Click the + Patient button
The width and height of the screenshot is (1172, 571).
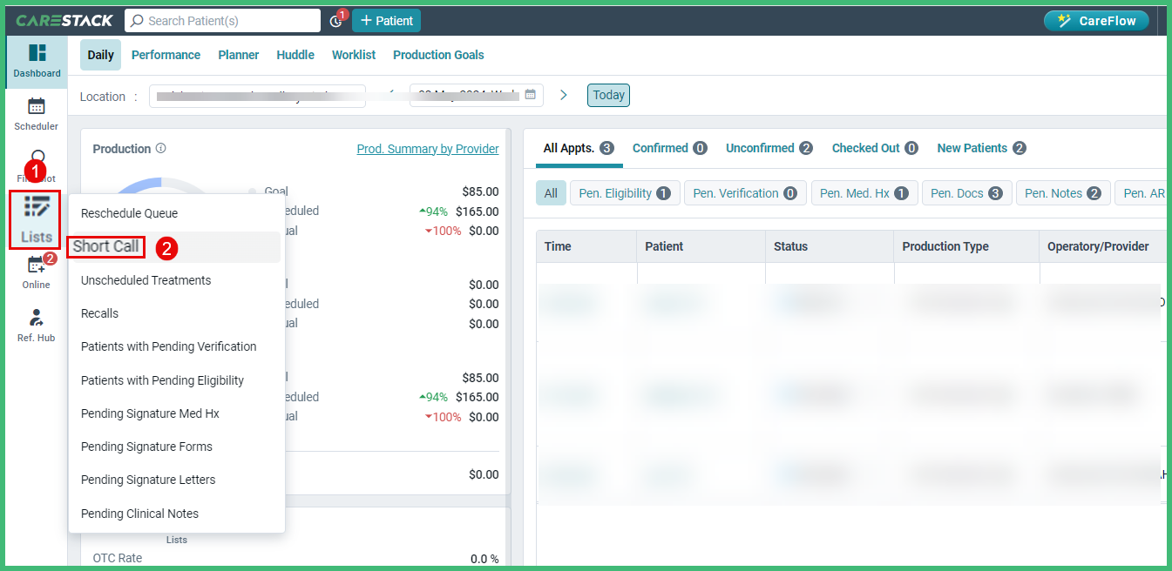386,20
